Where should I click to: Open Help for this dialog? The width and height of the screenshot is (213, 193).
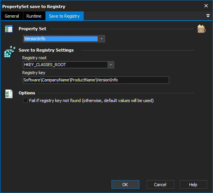pyautogui.click(x=193, y=185)
